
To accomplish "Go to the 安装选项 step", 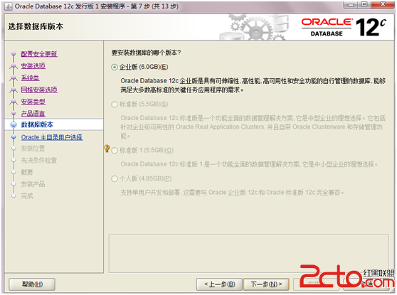I will [x=33, y=66].
